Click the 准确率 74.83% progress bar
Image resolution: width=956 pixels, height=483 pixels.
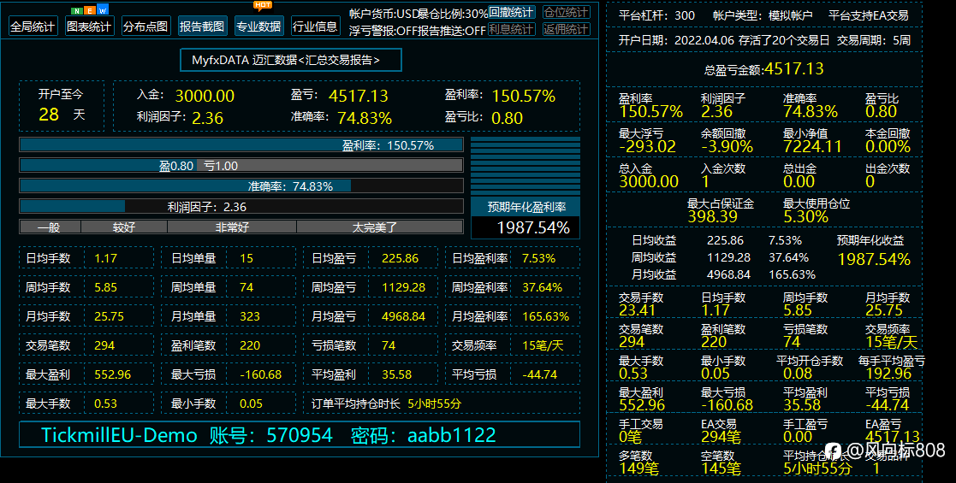tap(240, 186)
